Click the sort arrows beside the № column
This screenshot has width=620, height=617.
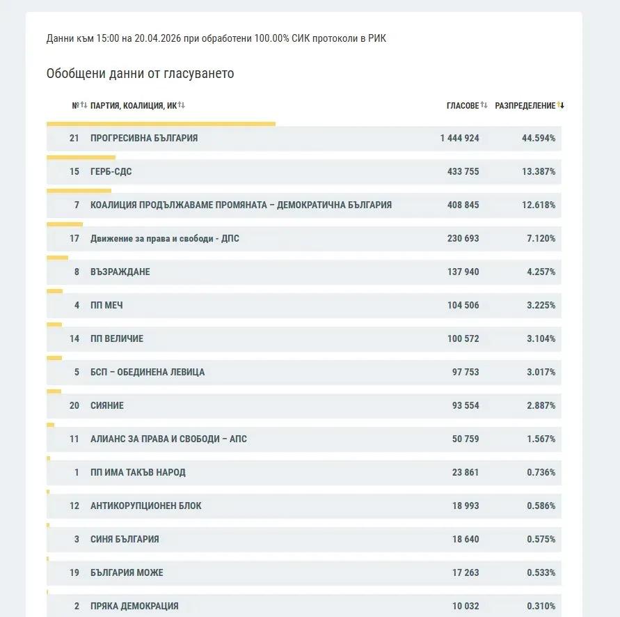click(84, 105)
